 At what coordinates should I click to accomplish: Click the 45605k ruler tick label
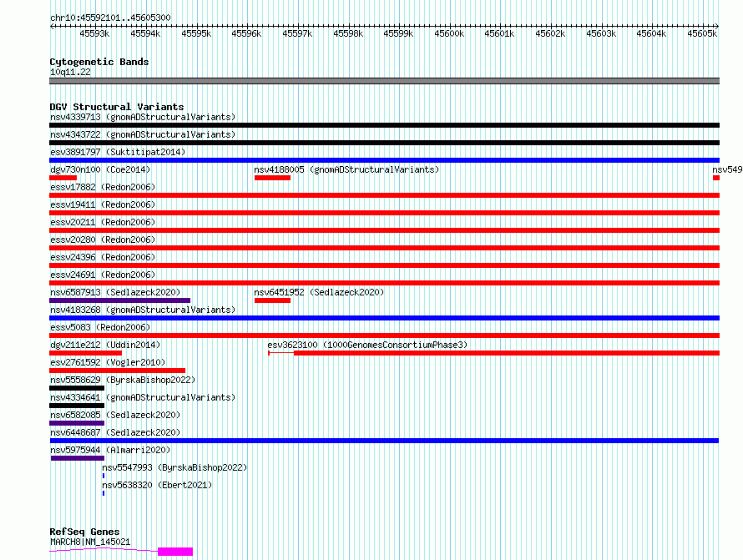702,33
